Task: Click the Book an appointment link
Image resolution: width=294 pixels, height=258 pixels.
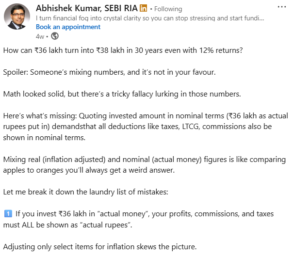Action: click(x=68, y=27)
